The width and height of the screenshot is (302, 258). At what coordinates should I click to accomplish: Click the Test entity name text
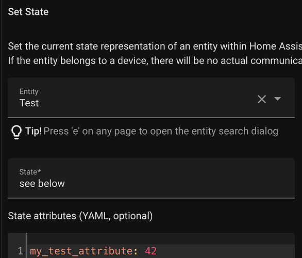click(x=29, y=103)
